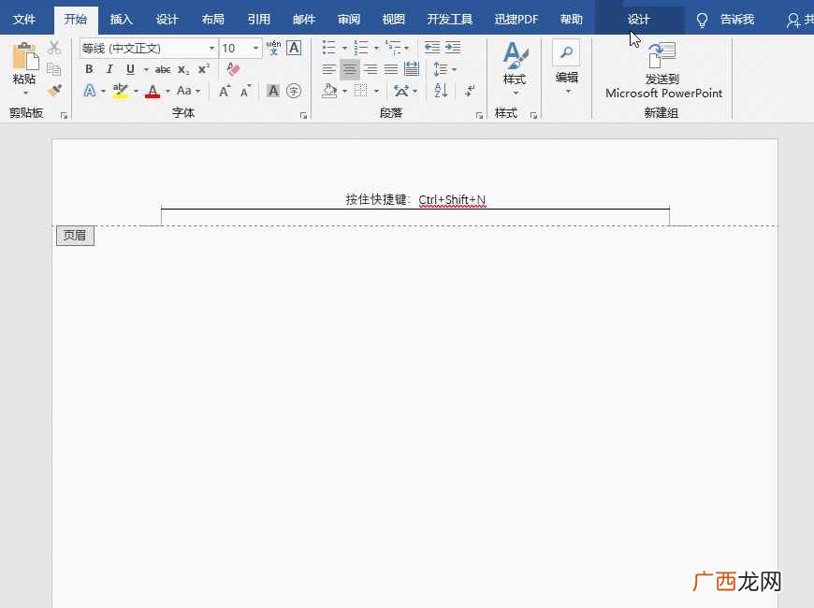Open Styles gallery button
814x608 pixels.
point(515,67)
